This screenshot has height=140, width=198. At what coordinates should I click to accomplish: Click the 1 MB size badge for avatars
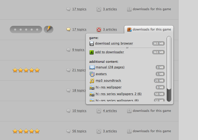tap(160, 74)
